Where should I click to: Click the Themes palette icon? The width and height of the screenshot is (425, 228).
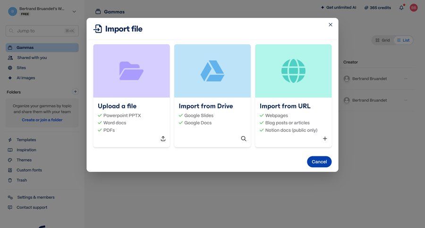pyautogui.click(x=10, y=160)
